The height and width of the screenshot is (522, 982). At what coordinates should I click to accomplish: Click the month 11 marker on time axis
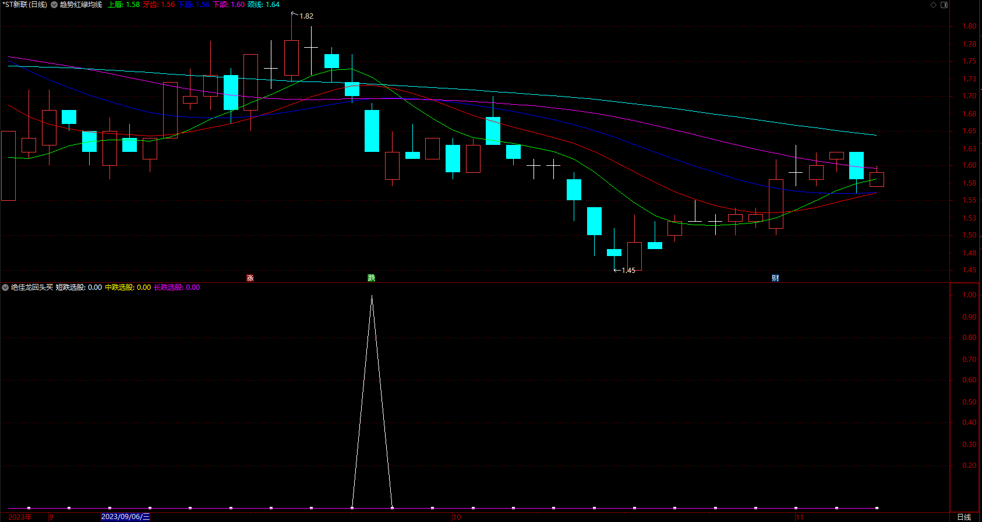click(x=799, y=517)
